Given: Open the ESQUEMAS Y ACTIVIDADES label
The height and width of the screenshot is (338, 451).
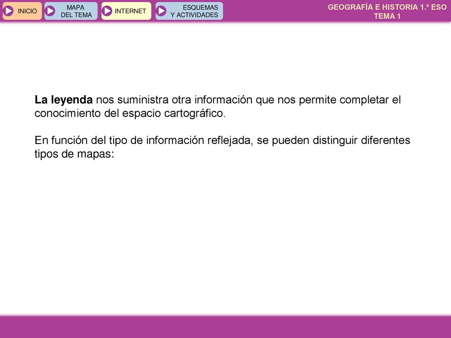Looking at the screenshot, I should click(194, 11).
